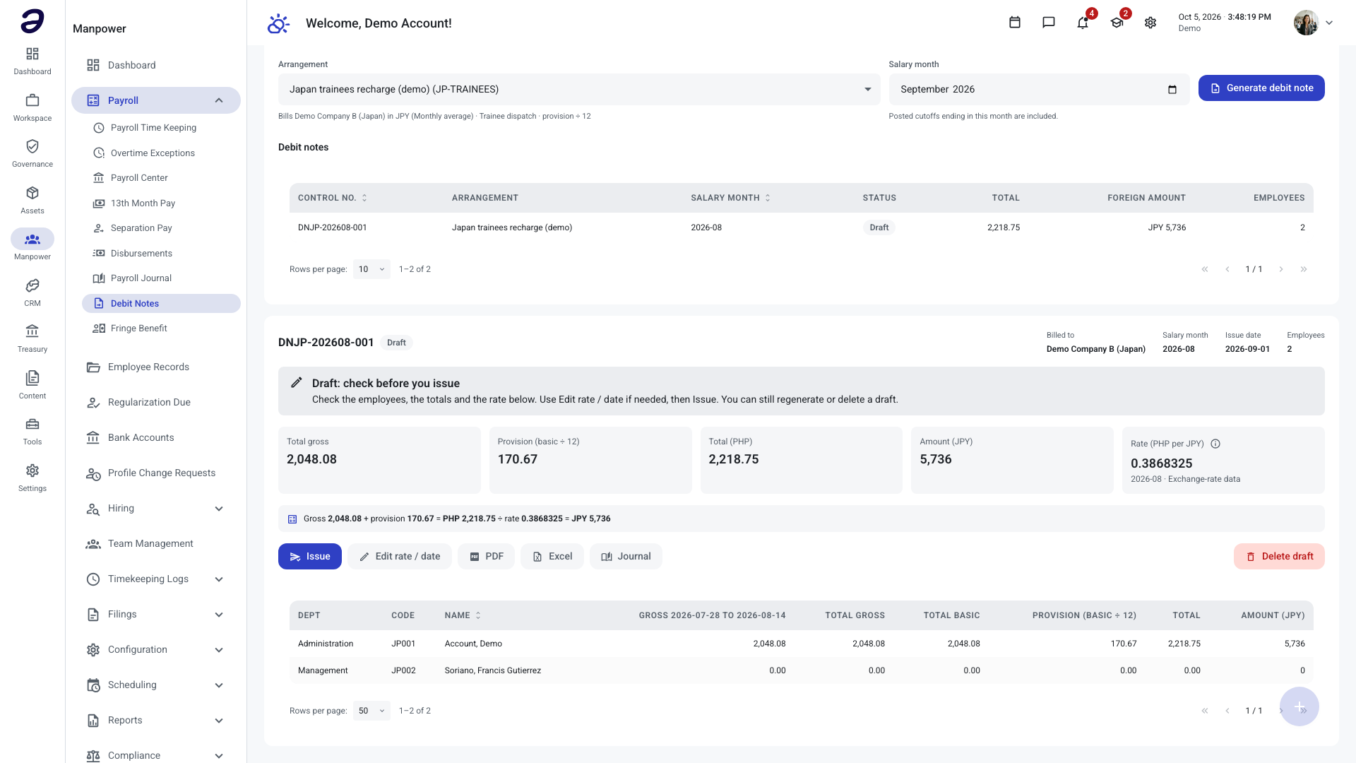Click Generate debit note button
This screenshot has height=763, width=1356.
tap(1261, 88)
